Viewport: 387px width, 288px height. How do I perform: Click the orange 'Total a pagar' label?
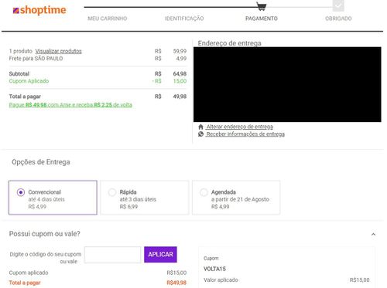[25, 283]
